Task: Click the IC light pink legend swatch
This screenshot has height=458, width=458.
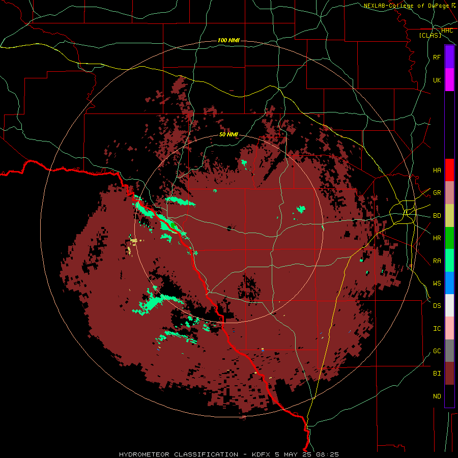Action: 449,328
